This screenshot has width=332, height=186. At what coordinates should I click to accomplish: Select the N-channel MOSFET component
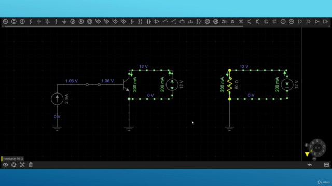266,22
